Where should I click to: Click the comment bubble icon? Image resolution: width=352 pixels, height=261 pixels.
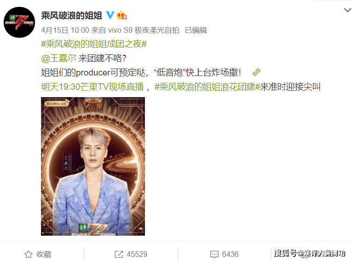click(x=214, y=255)
